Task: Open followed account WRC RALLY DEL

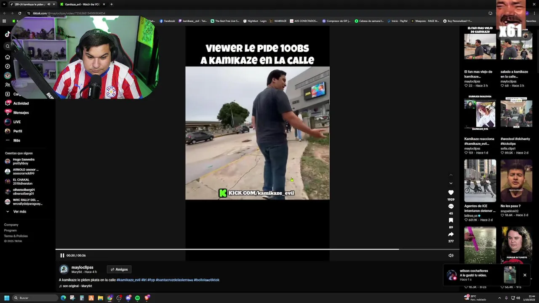Action: pyautogui.click(x=24, y=202)
